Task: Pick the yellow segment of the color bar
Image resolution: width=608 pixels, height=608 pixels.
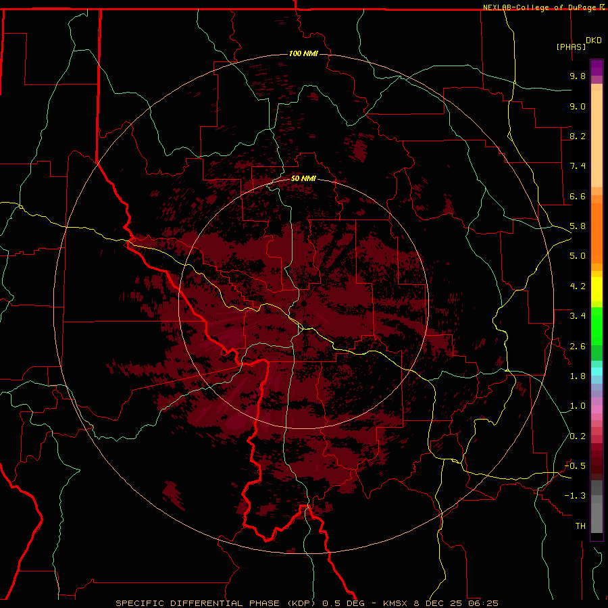Action: (597, 289)
